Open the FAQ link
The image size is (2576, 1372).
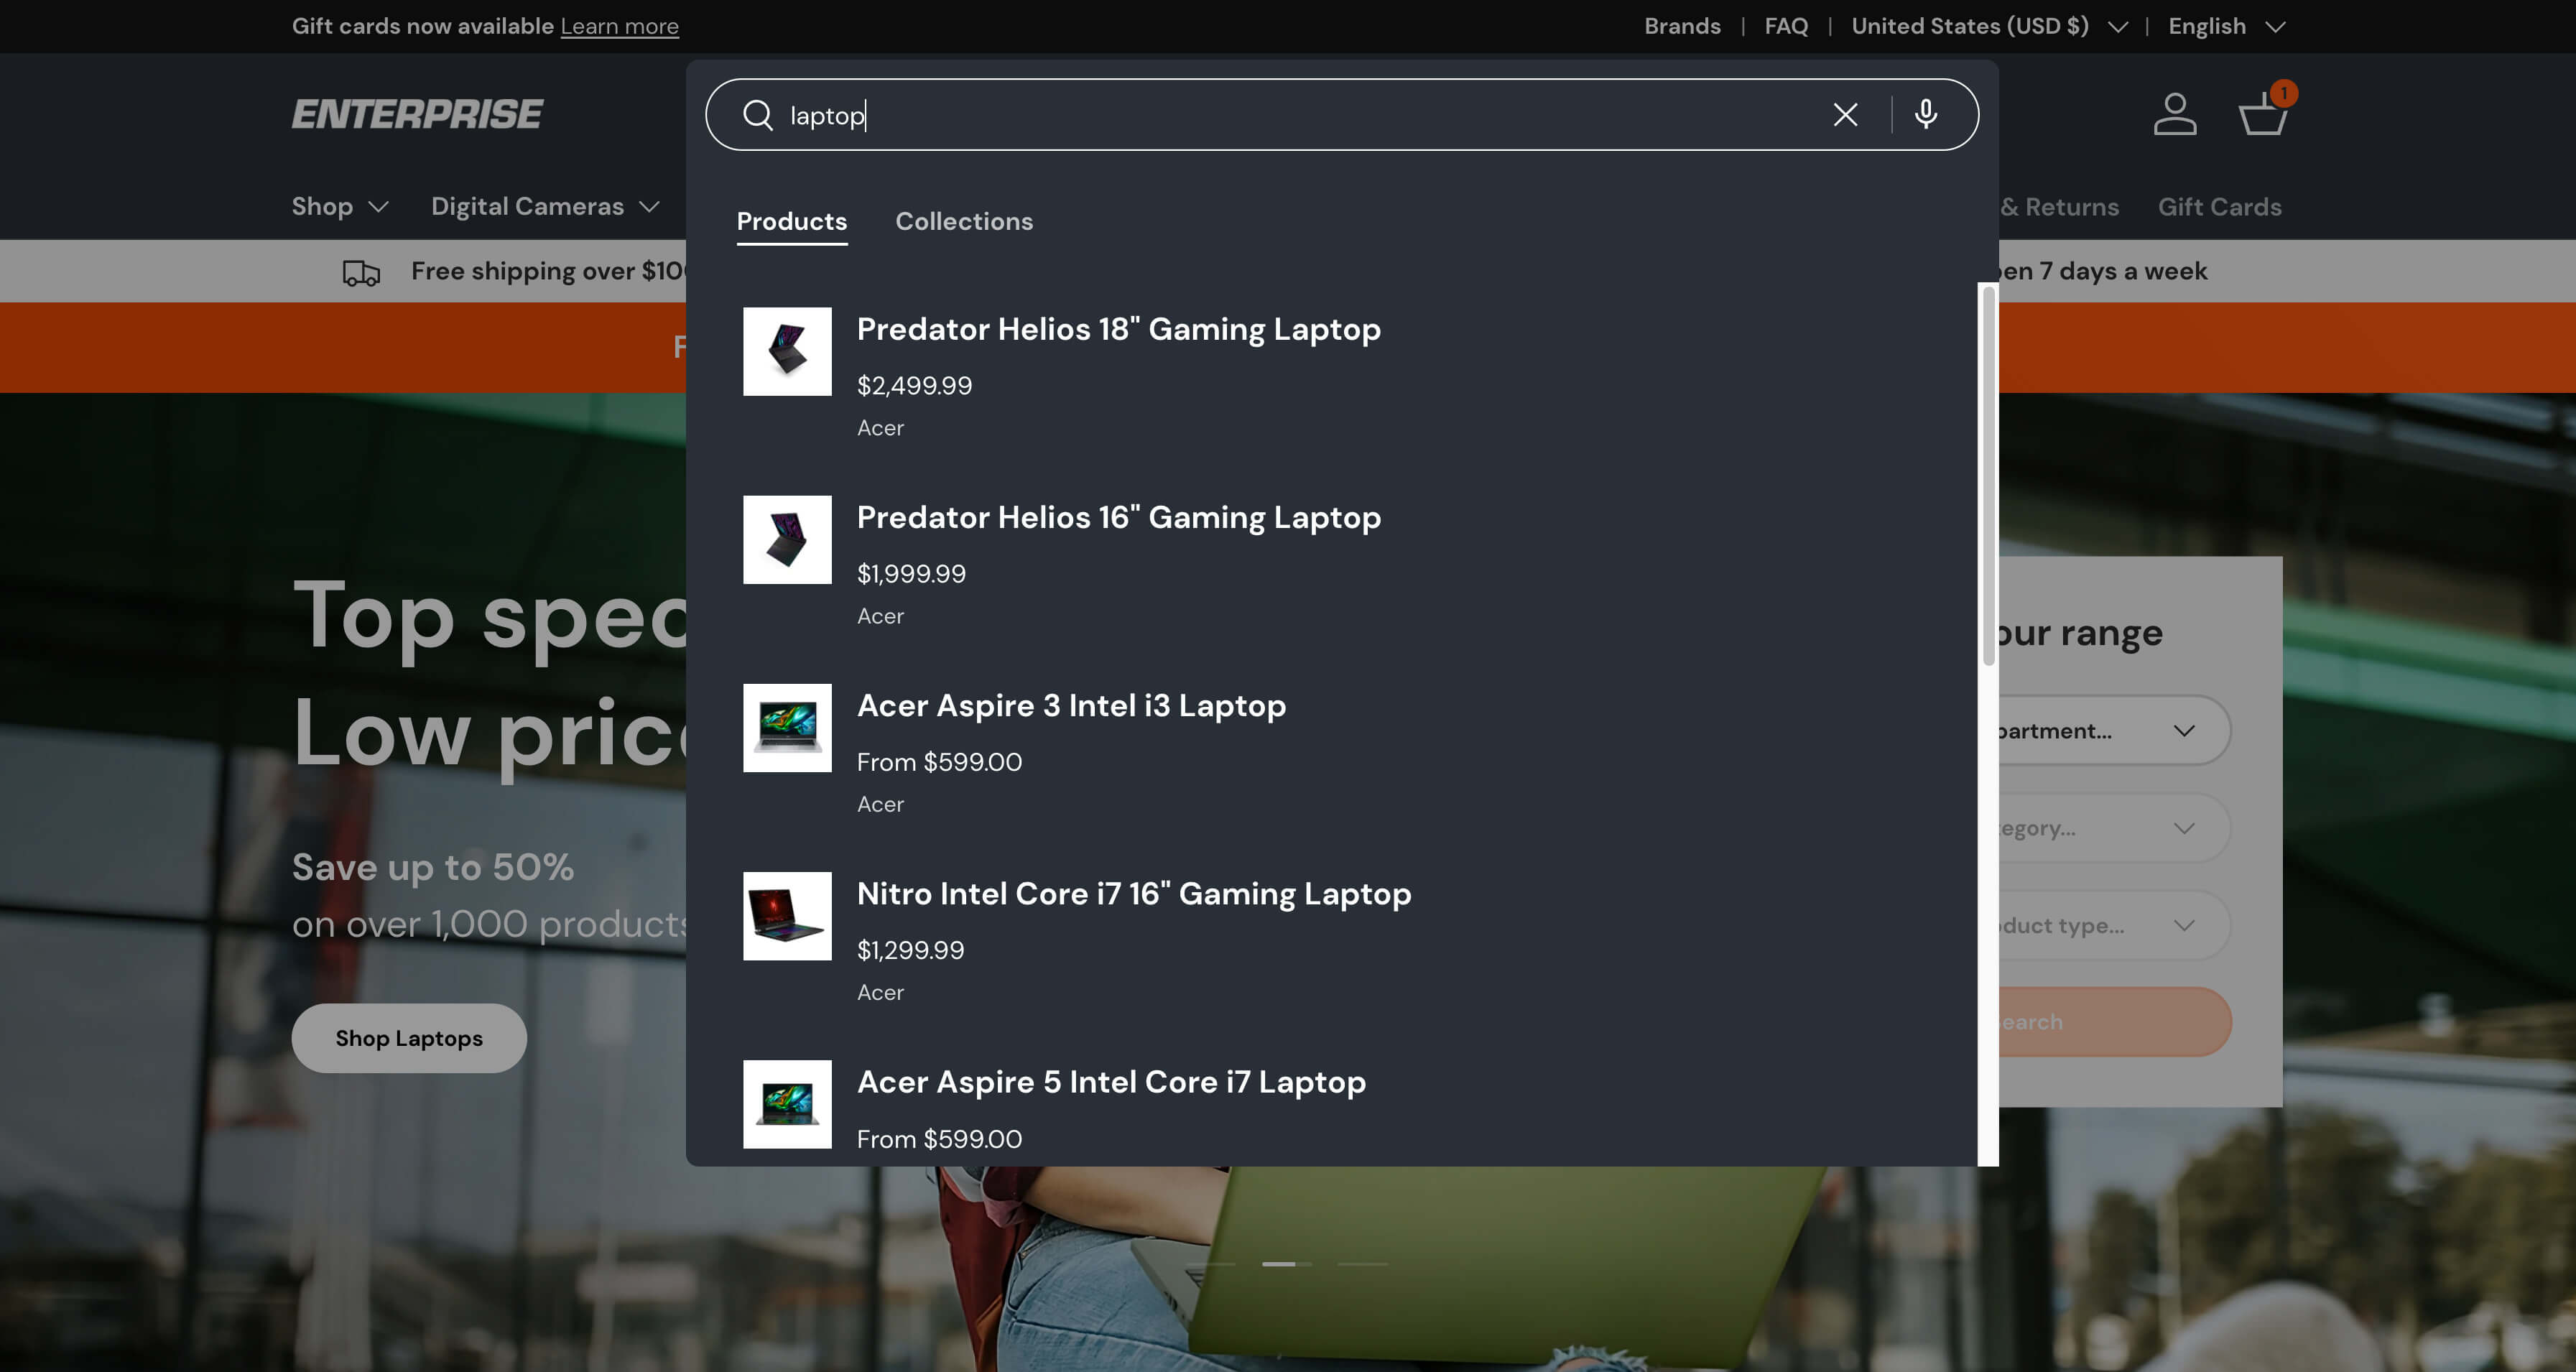click(1786, 26)
